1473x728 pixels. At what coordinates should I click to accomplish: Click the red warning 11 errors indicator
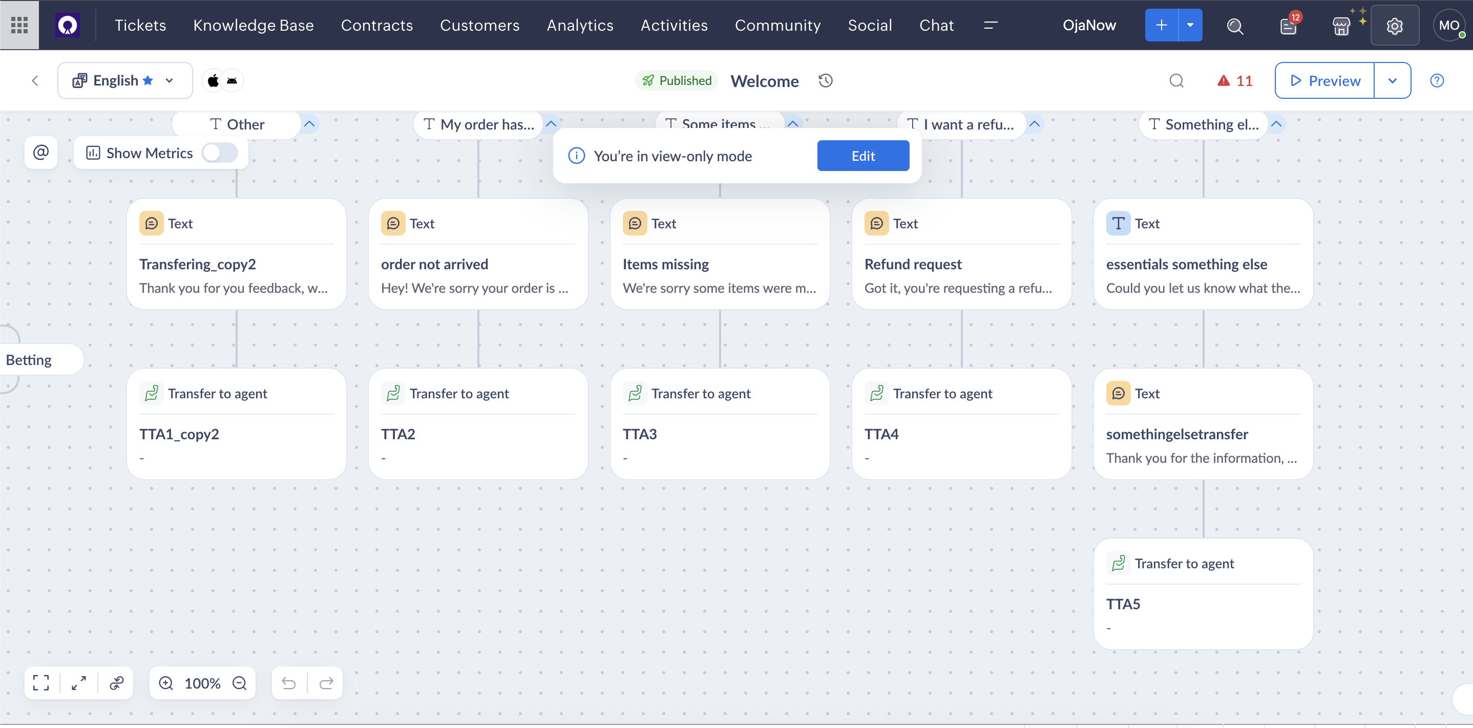pos(1235,80)
